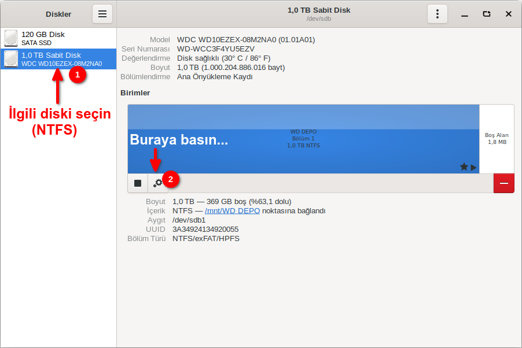Open the three-dot drive options menu
The image size is (522, 348).
coord(438,14)
